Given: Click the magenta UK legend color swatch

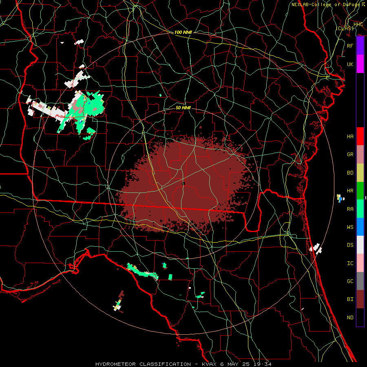Looking at the screenshot, I should [x=360, y=64].
